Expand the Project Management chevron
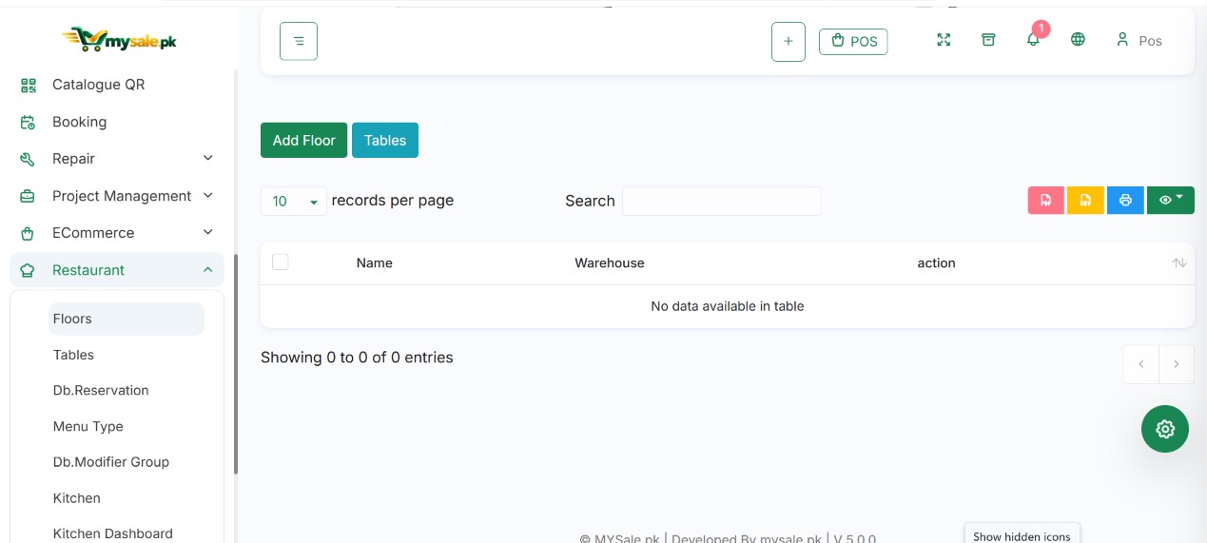 [x=208, y=195]
